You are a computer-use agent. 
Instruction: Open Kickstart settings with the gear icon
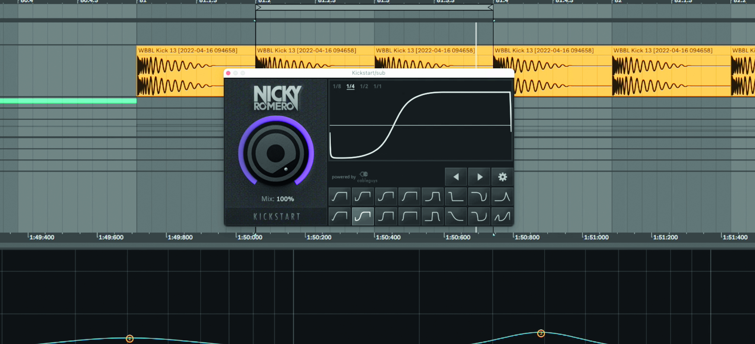[502, 177]
